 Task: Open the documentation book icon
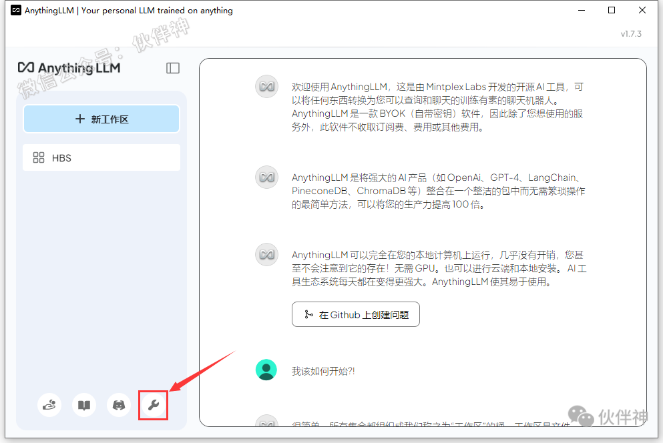tap(84, 405)
